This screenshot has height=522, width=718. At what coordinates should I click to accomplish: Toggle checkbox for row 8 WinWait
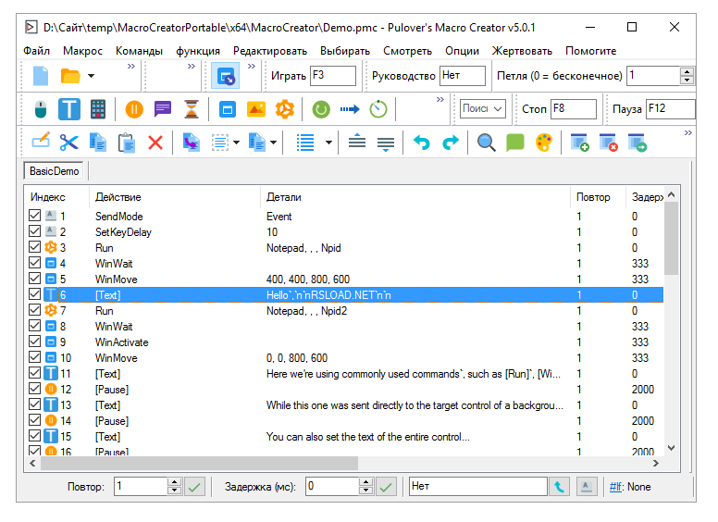coord(34,326)
